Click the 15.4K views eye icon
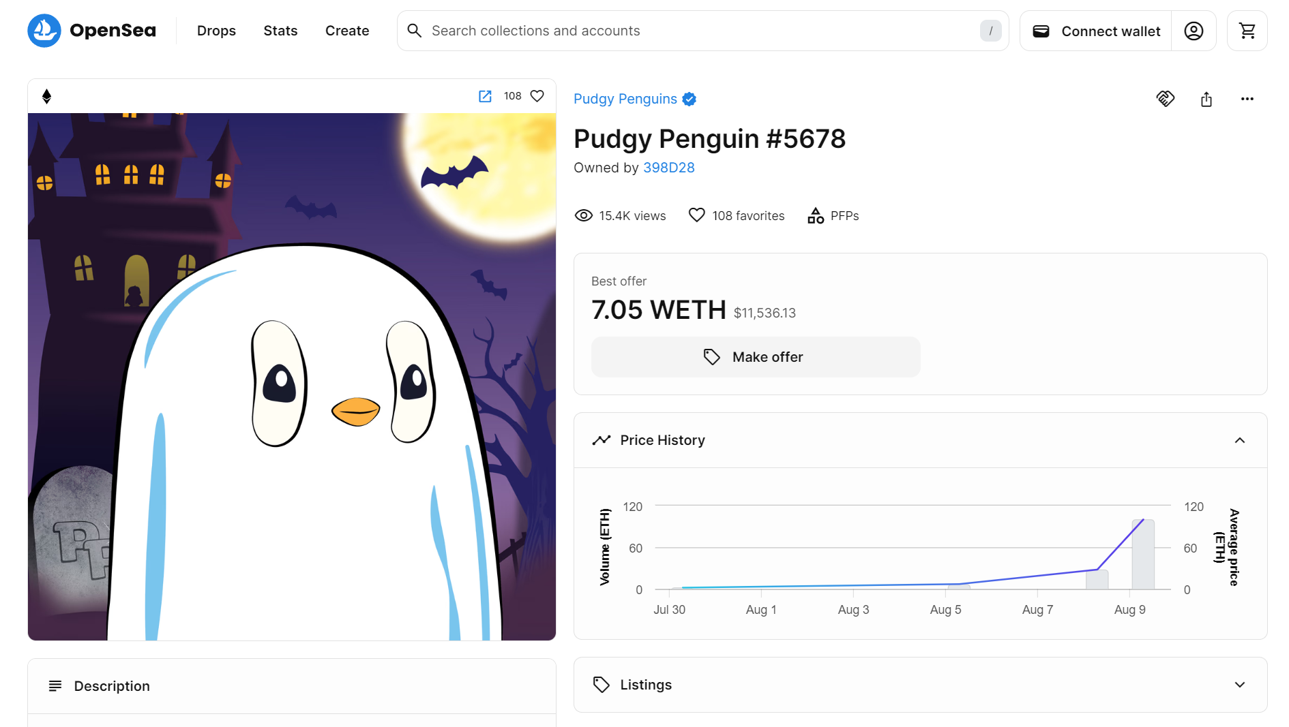 point(584,215)
